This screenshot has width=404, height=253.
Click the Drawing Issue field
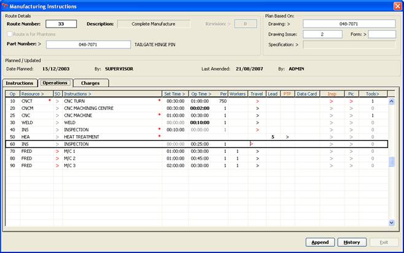[322, 34]
